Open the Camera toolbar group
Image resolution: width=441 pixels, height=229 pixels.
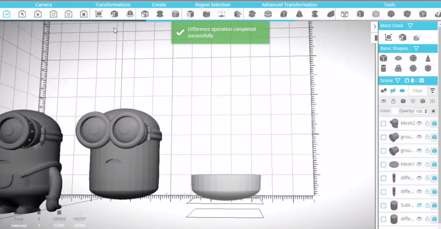pyautogui.click(x=44, y=5)
